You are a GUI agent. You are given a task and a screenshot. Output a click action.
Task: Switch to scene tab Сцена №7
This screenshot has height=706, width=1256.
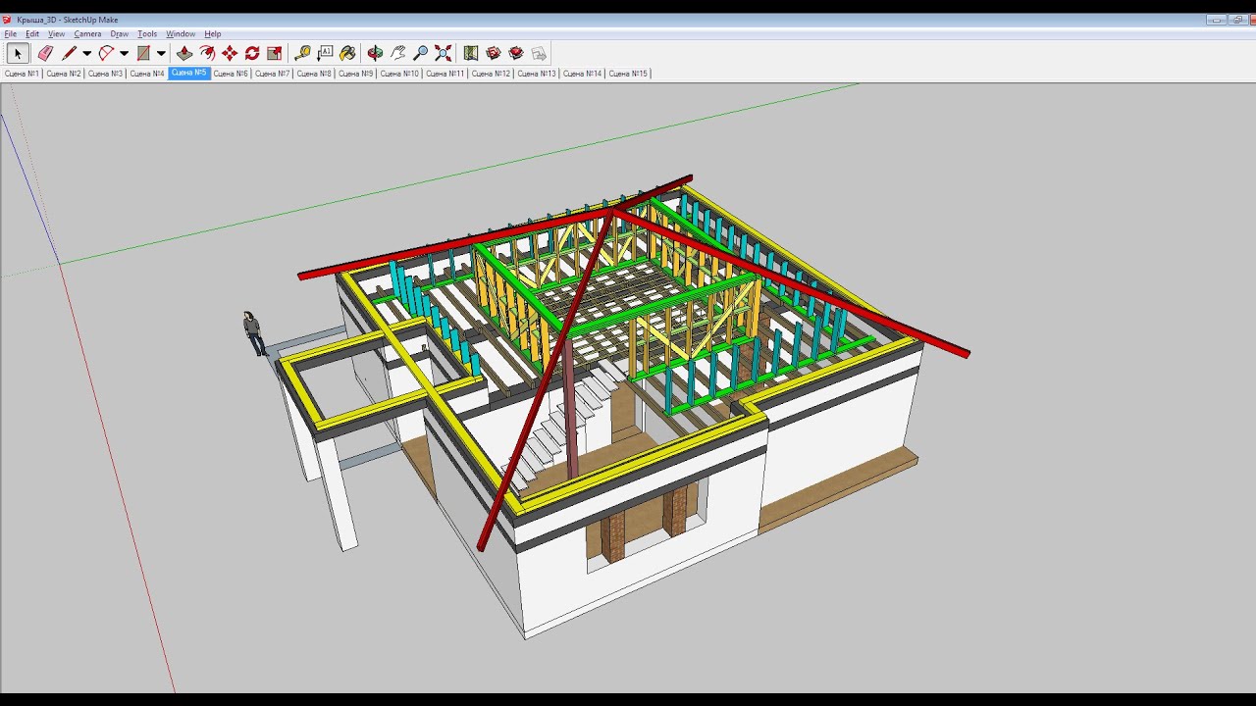[x=273, y=74]
